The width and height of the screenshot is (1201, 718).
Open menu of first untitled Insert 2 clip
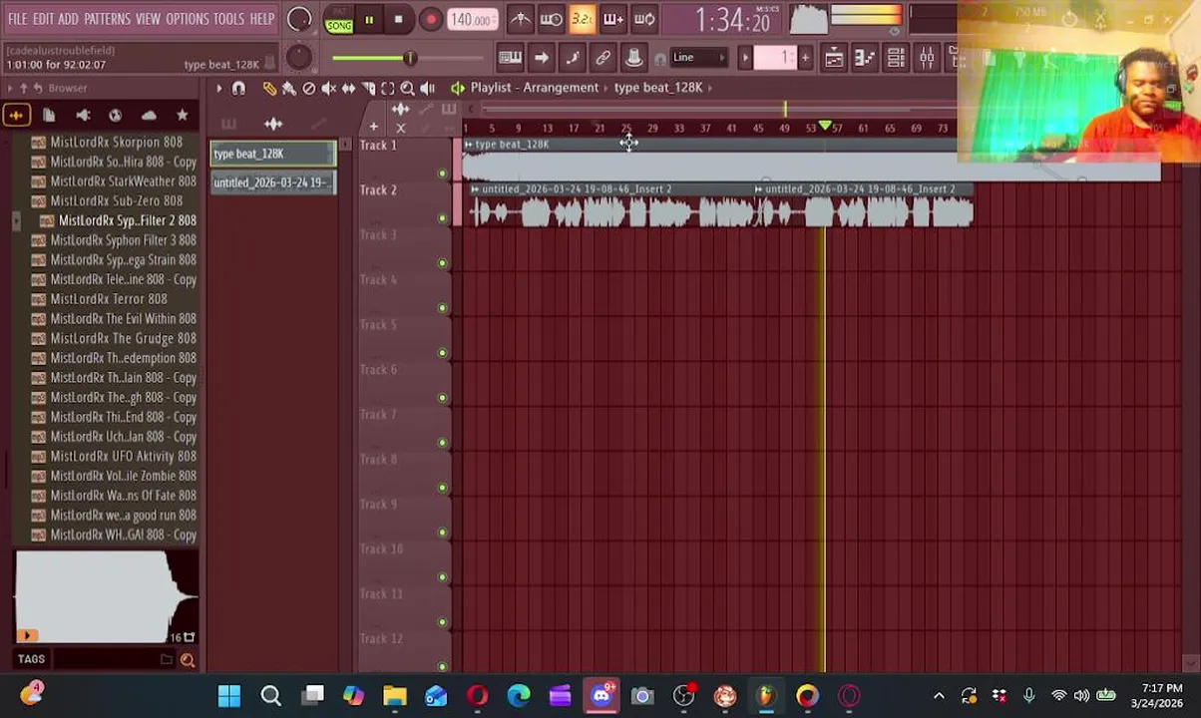point(475,189)
